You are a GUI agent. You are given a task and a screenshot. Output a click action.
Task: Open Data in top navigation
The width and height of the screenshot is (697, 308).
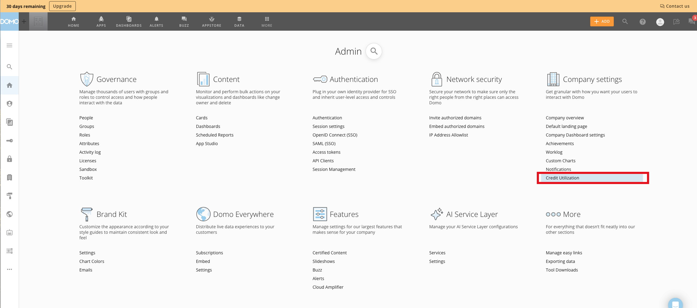(239, 21)
